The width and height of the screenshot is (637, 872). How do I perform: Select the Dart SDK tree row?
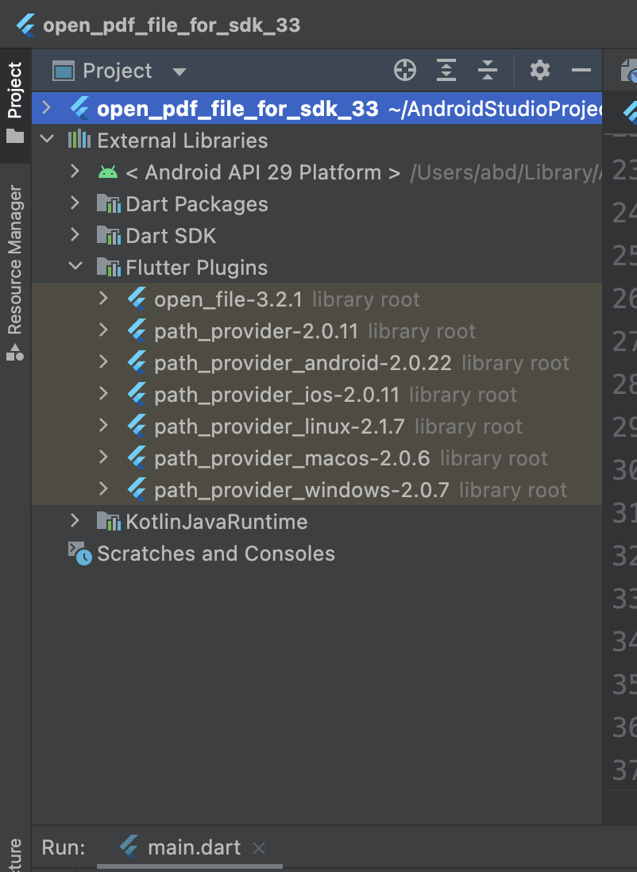pos(317,235)
